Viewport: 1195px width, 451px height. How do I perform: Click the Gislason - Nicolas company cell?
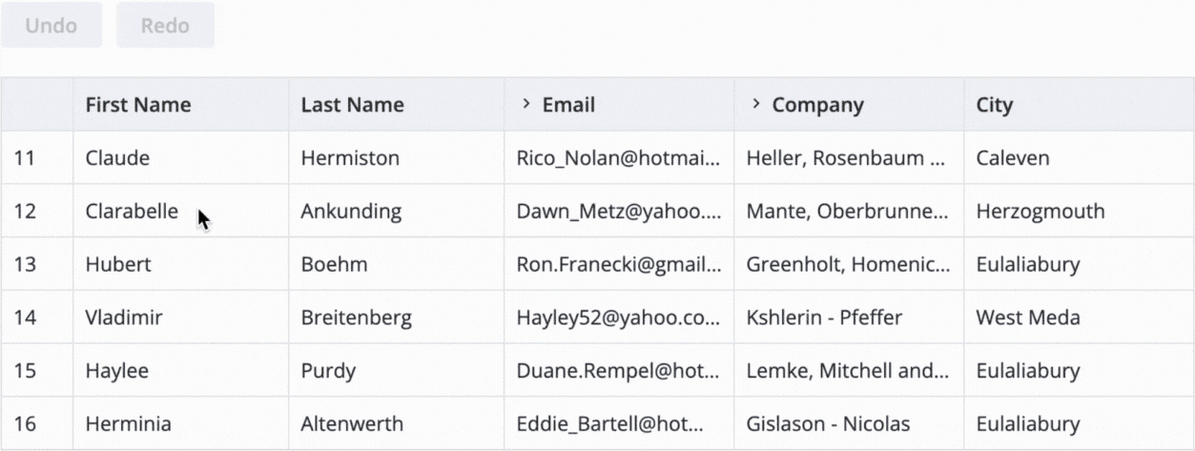tap(828, 423)
